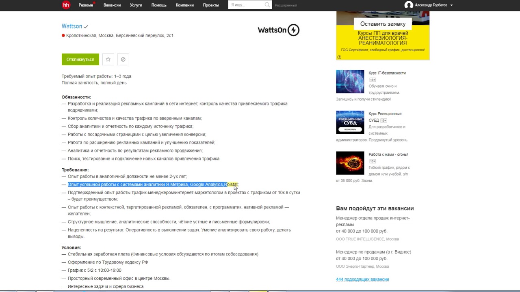Click the WattsOn company logo
The width and height of the screenshot is (520, 292).
279,30
